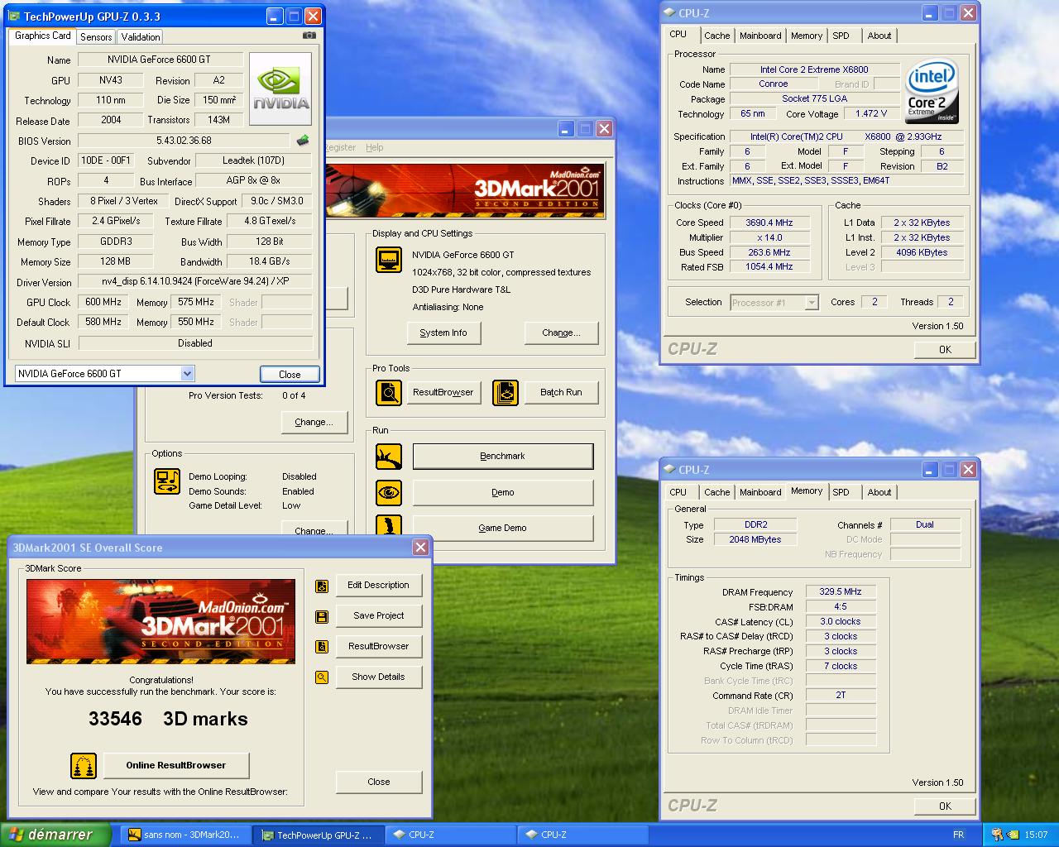This screenshot has width=1059, height=847.
Task: Click Change below Pro Version Tests
Action: [313, 423]
